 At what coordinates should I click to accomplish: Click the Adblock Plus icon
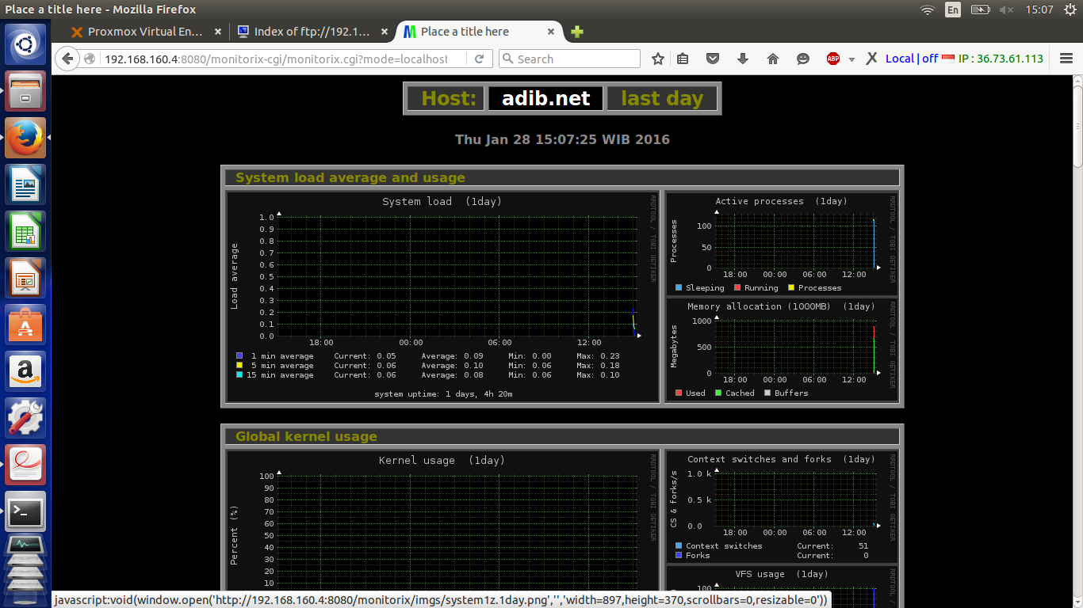click(833, 59)
